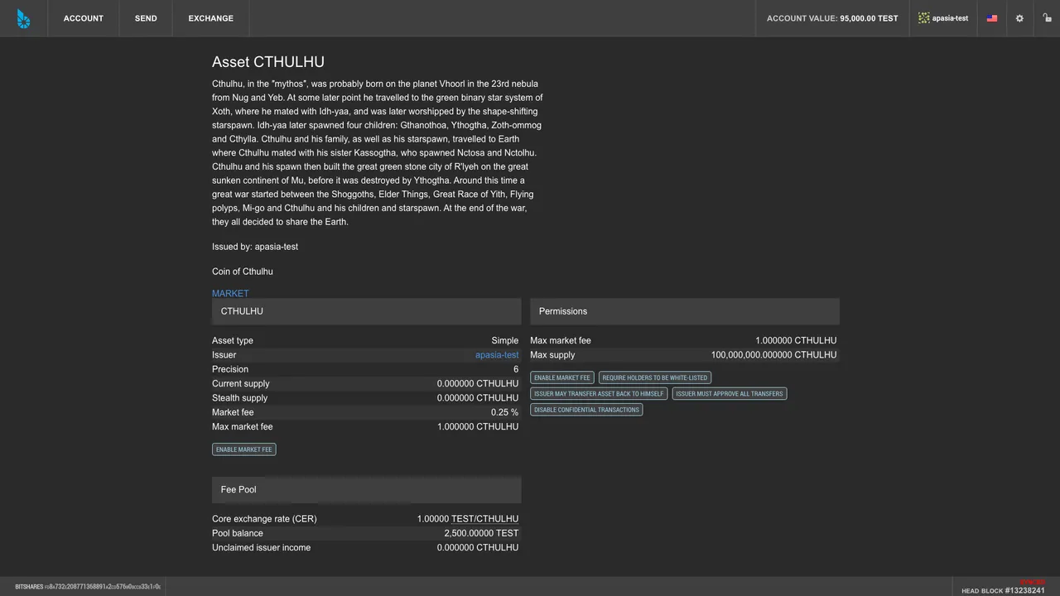The height and width of the screenshot is (596, 1060).
Task: Click Max market fee value in Permissions panel
Action: coord(796,341)
